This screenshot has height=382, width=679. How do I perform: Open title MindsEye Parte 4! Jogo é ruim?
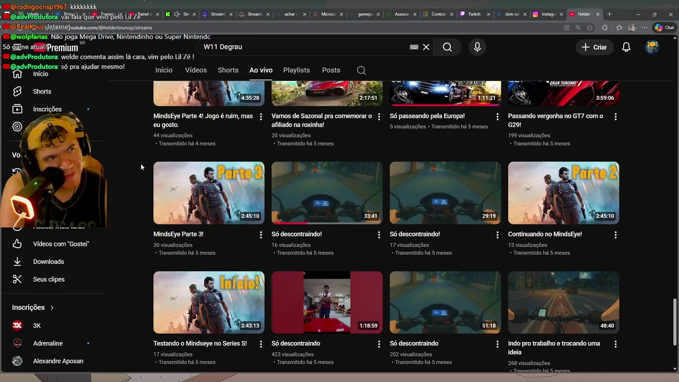(x=203, y=120)
